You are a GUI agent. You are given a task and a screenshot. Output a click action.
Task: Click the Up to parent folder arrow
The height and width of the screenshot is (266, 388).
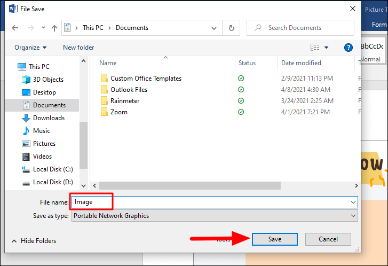click(x=54, y=28)
